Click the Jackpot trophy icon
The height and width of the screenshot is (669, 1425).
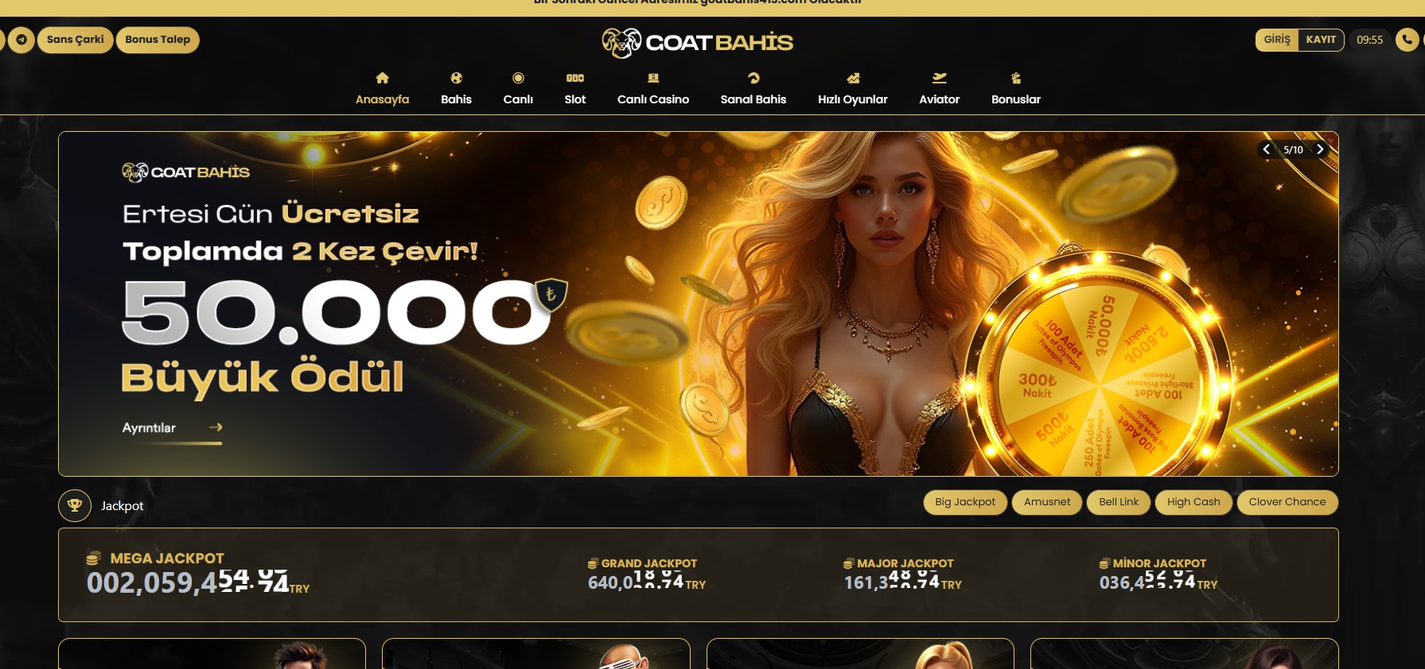[75, 505]
